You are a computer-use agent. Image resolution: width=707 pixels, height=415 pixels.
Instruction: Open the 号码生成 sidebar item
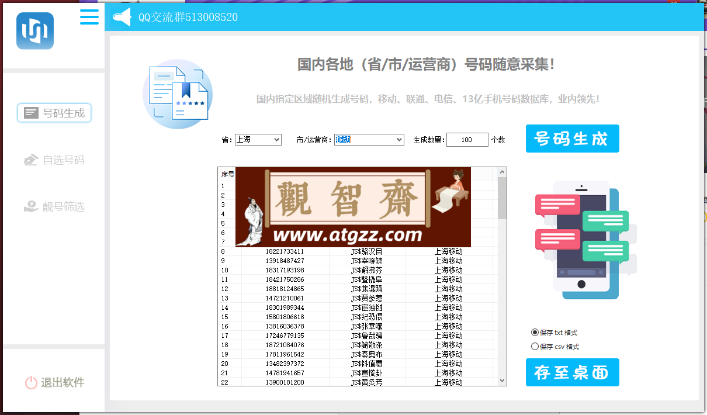pos(54,113)
